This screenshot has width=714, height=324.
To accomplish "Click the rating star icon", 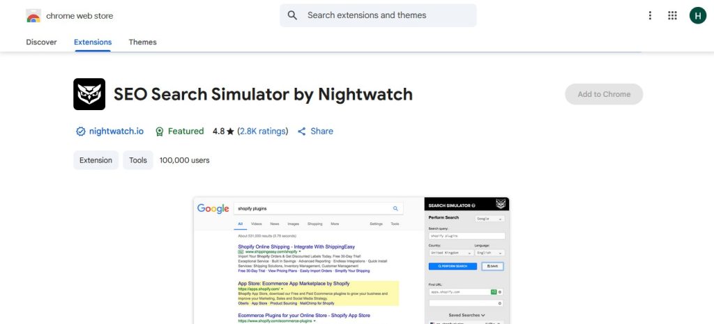I will point(230,132).
